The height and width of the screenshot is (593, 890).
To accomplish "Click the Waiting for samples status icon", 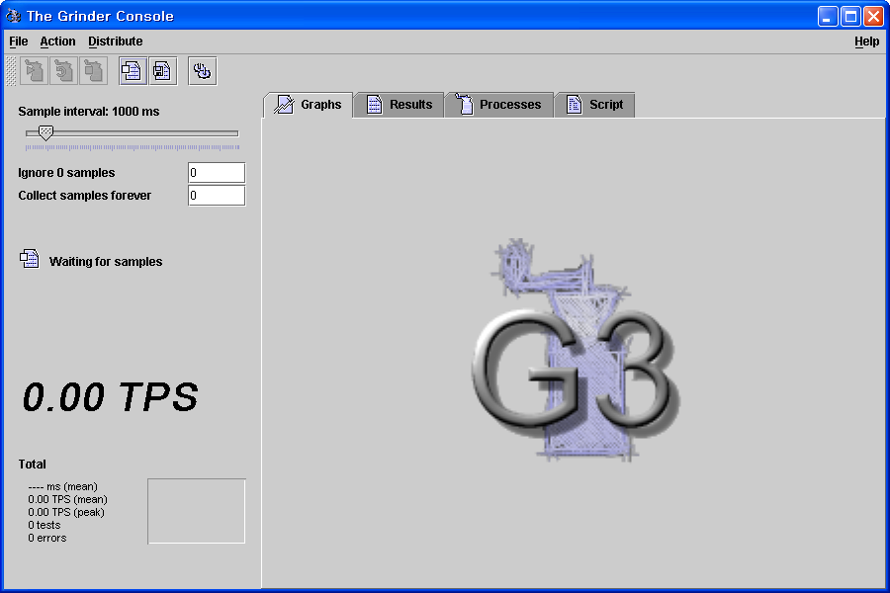I will 30,259.
